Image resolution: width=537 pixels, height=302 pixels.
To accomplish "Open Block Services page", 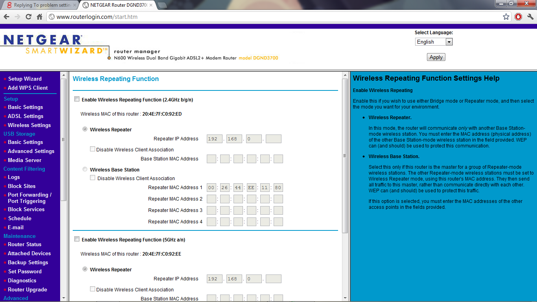I will coord(26,209).
